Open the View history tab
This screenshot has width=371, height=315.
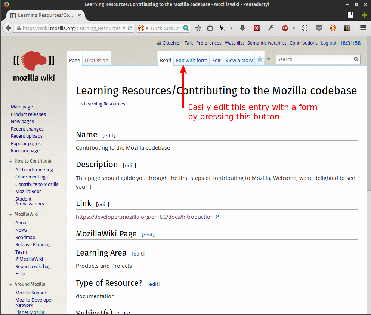(239, 60)
